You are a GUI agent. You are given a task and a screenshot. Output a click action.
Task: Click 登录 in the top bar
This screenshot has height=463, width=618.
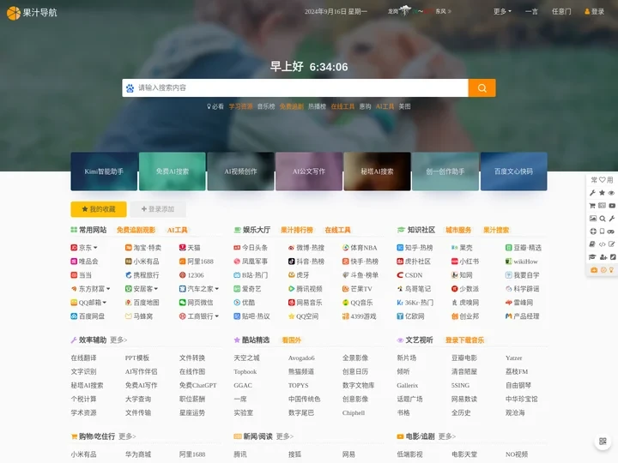pyautogui.click(x=594, y=11)
